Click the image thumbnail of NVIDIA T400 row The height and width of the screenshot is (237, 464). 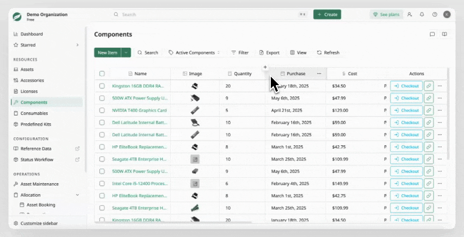click(195, 110)
